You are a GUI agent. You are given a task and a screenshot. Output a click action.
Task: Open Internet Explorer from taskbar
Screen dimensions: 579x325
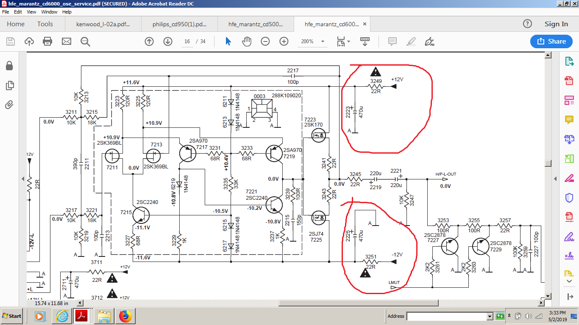pos(62,316)
